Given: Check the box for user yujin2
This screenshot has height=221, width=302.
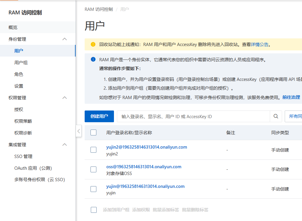Looking at the screenshot, I should pos(93,150).
